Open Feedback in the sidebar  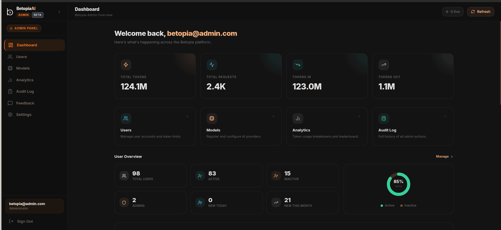[35, 103]
